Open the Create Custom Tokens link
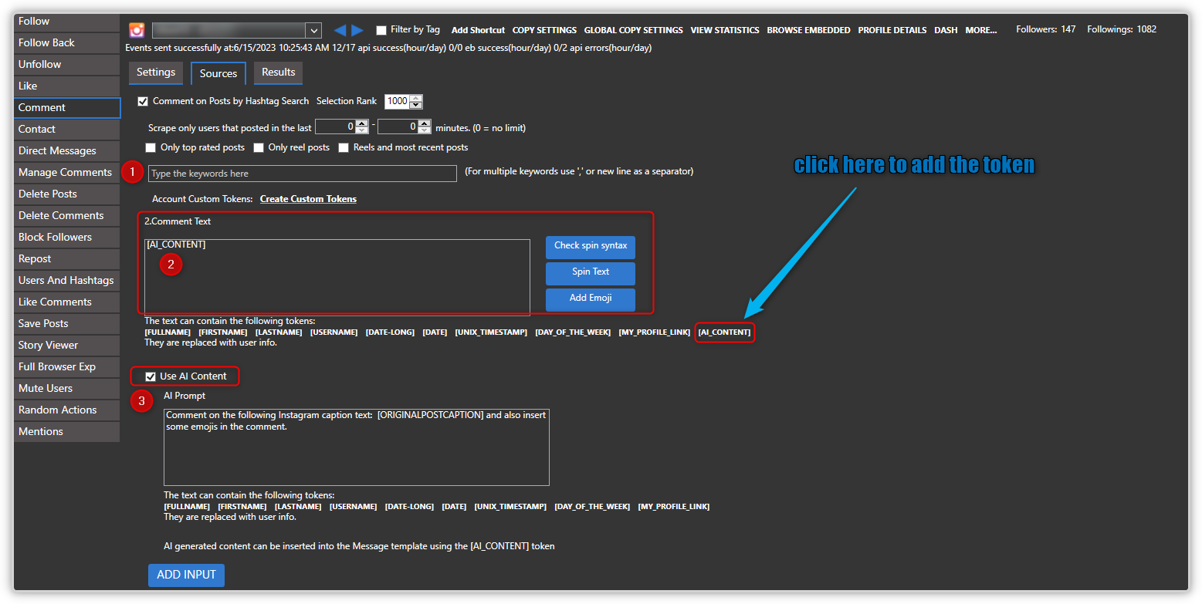The width and height of the screenshot is (1202, 604). [308, 199]
